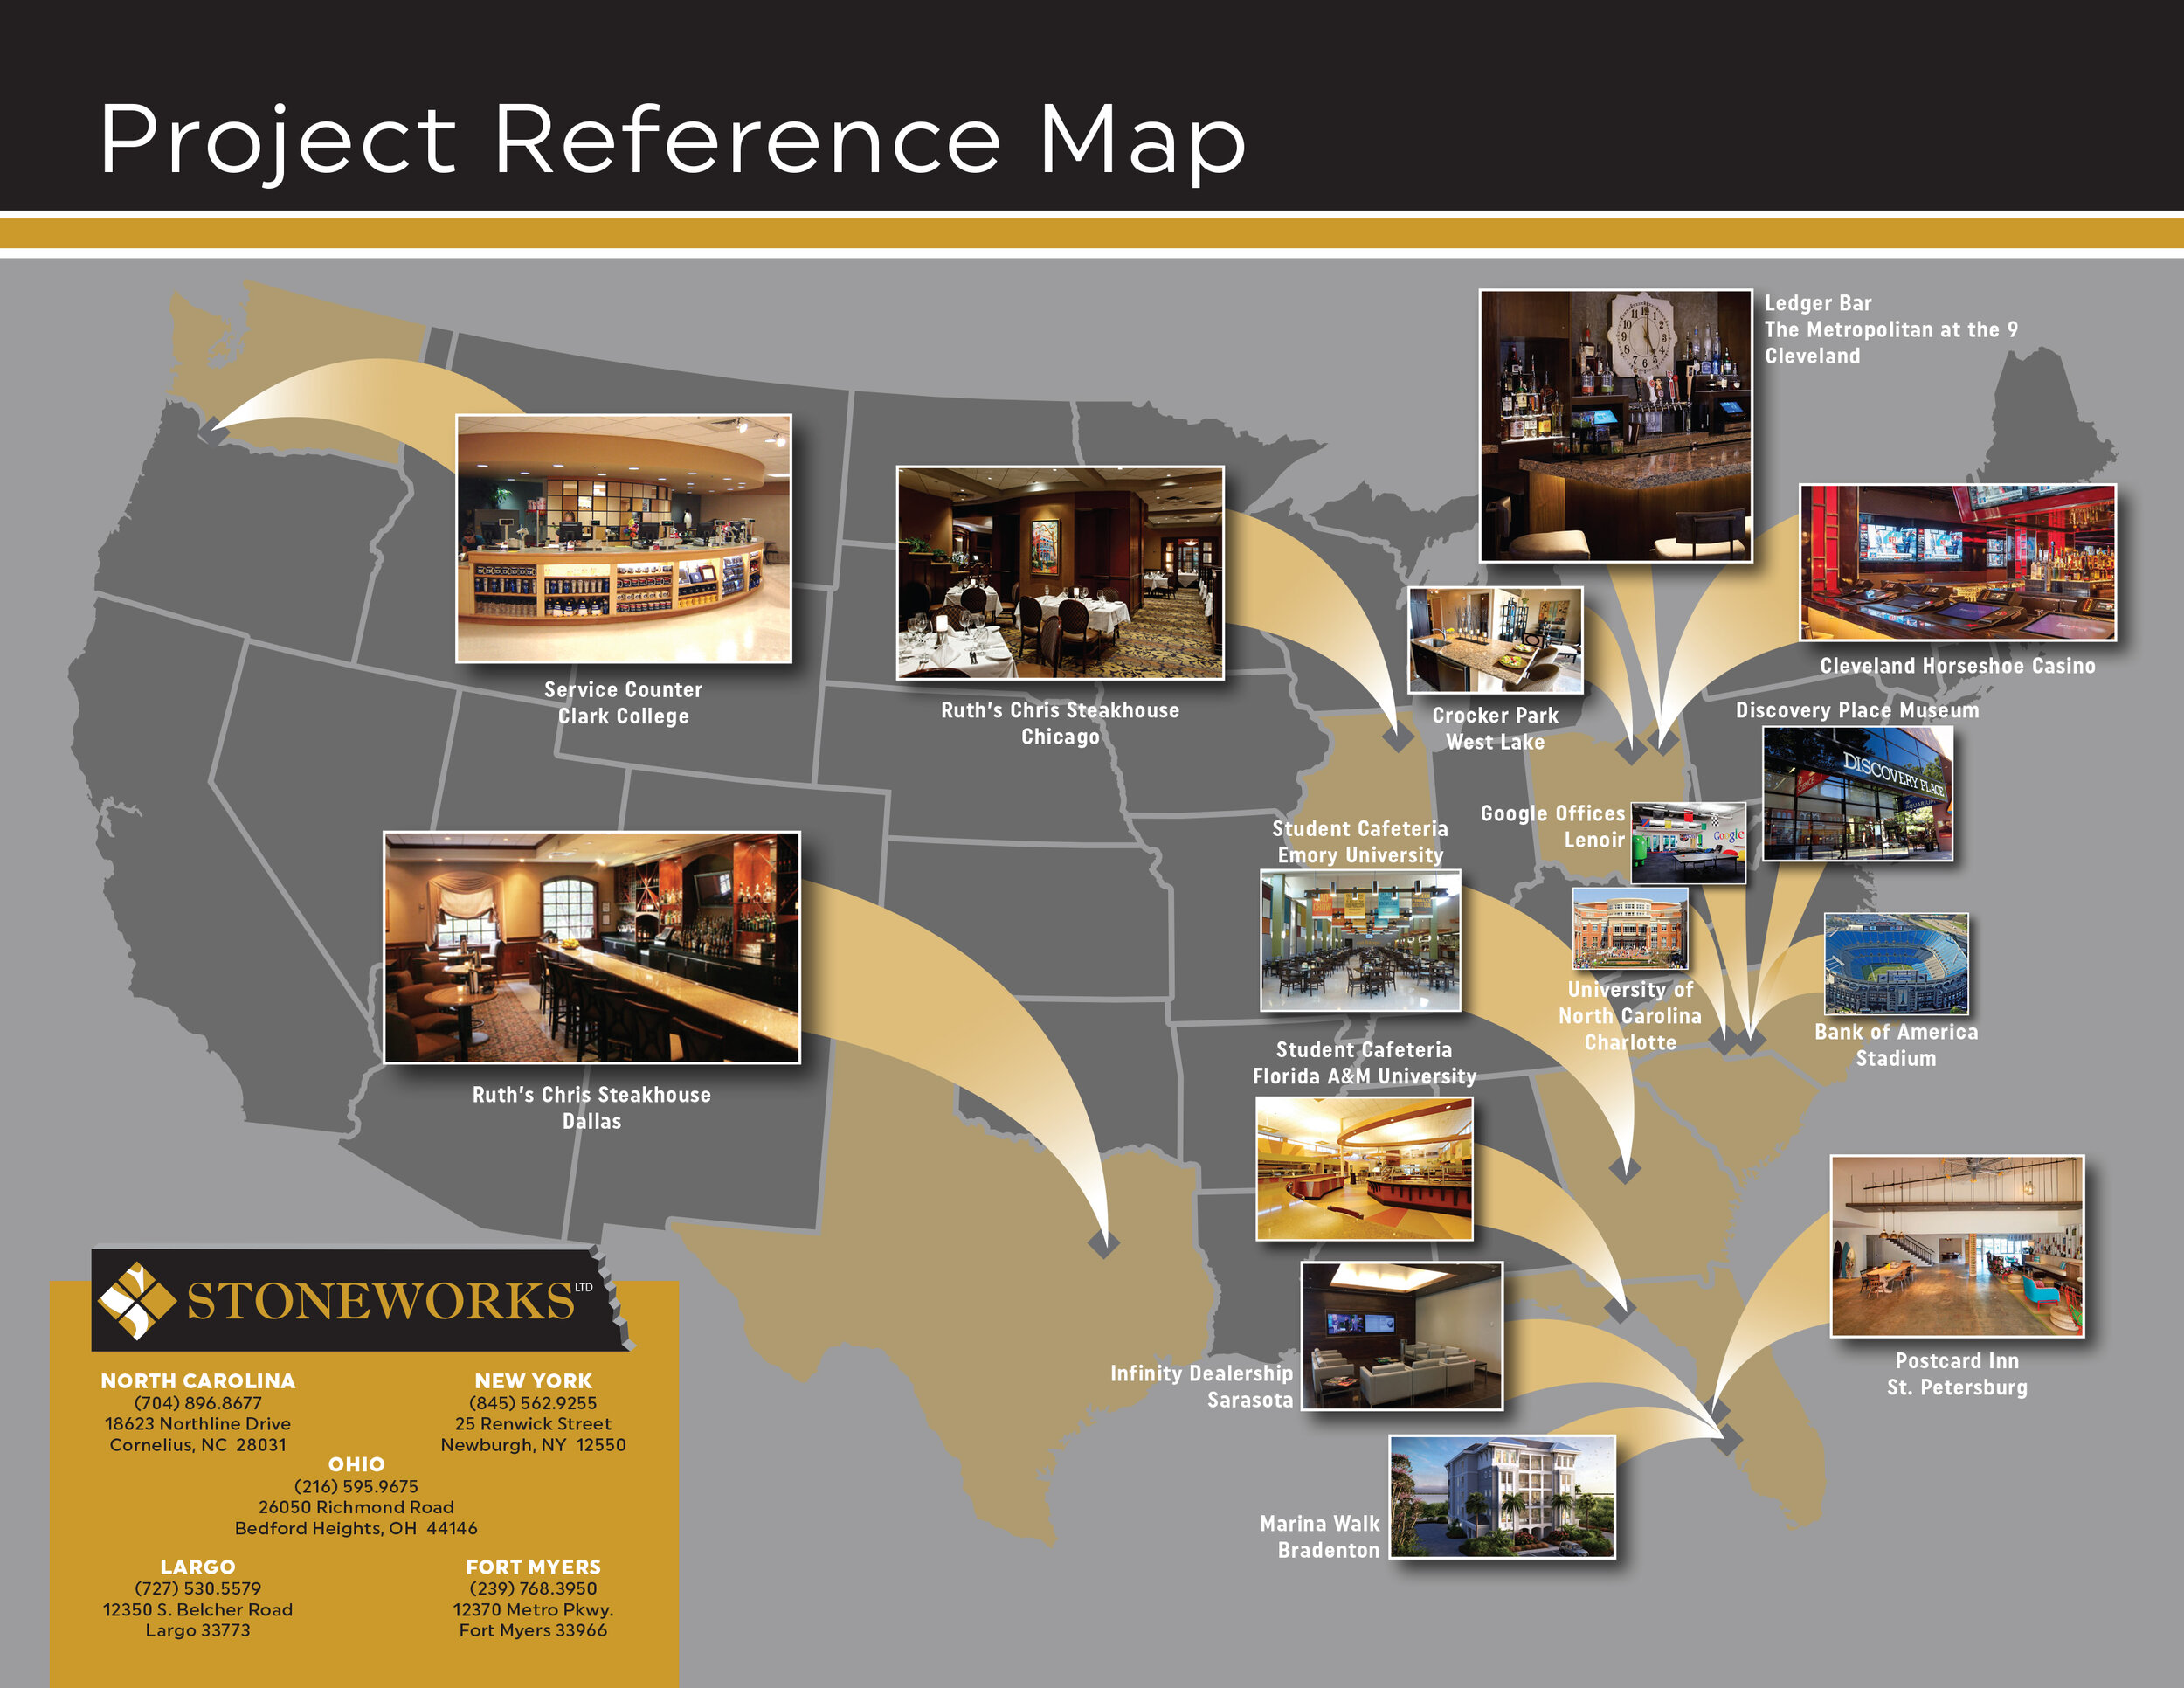The width and height of the screenshot is (2184, 1688).
Task: Select the 'Ruth's Chris Steakhouse Dallas' caption
Action: 592,1107
